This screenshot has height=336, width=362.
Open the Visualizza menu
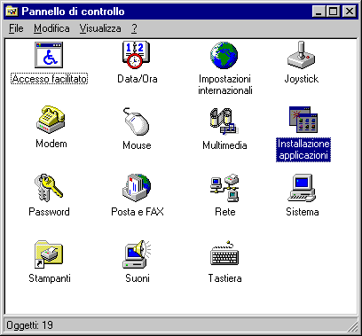click(x=100, y=28)
